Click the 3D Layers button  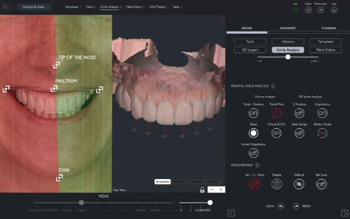(x=250, y=50)
